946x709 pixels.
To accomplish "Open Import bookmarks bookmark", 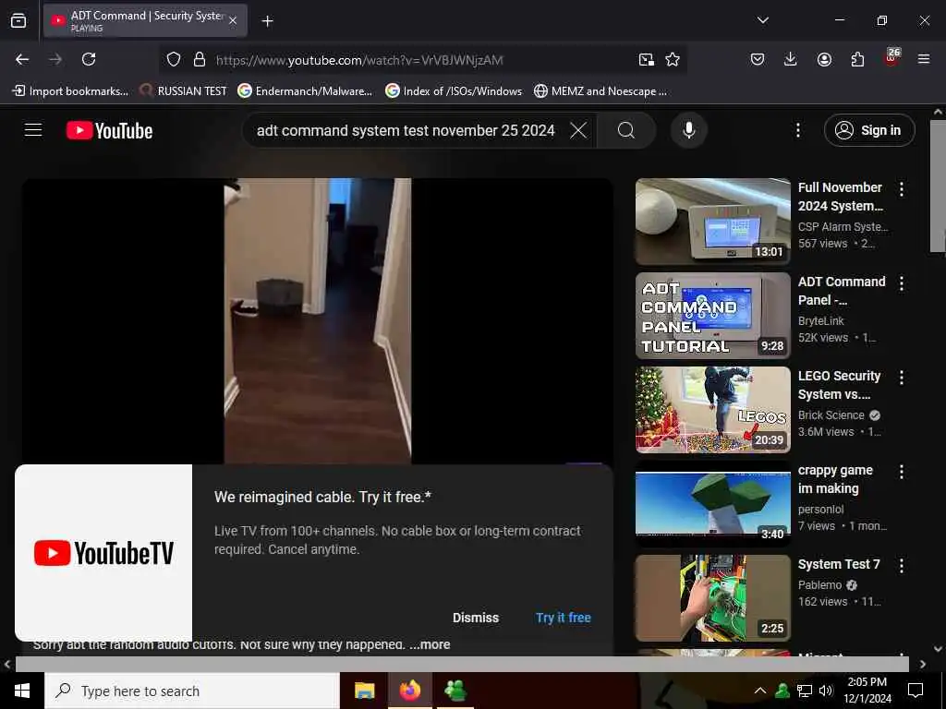I will click(x=70, y=91).
